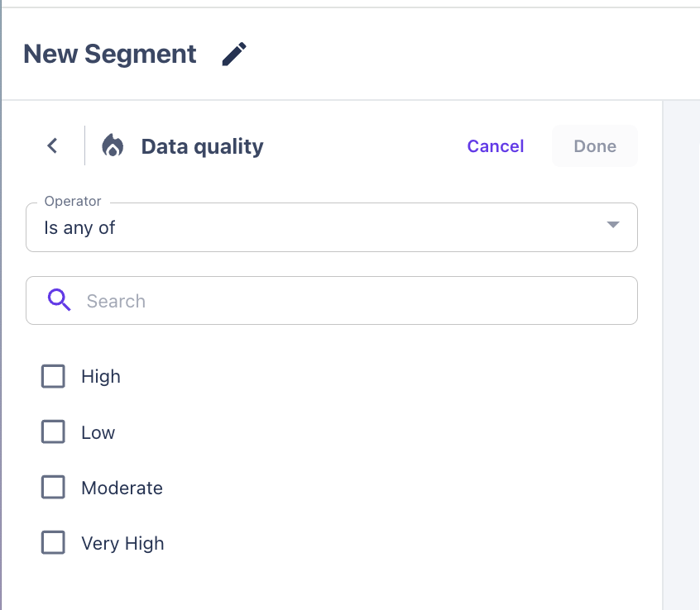Open the Operator dropdown arrow
Viewport: 700px width, 610px height.
click(x=613, y=225)
